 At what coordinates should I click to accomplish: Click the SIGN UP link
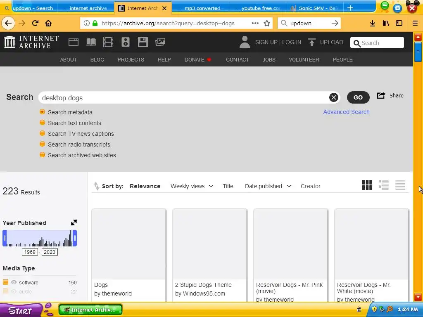(266, 43)
